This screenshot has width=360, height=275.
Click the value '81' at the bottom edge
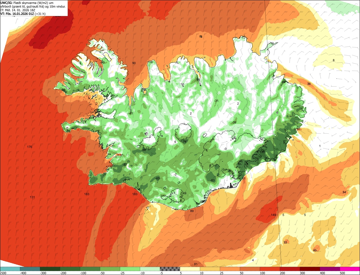click(x=196, y=264)
